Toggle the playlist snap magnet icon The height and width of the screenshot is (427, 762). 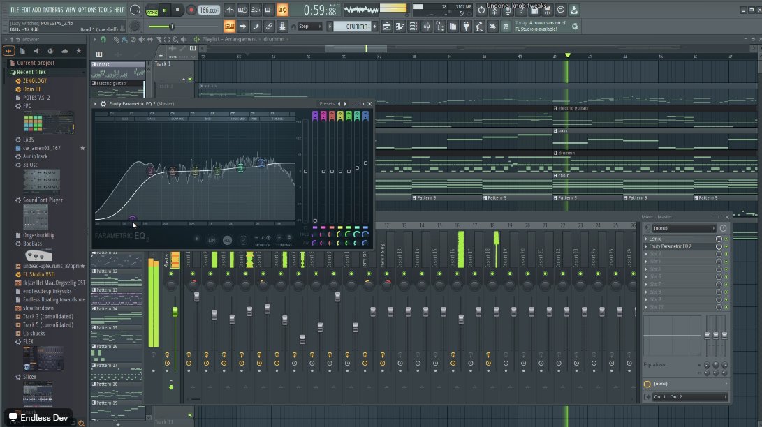103,39
